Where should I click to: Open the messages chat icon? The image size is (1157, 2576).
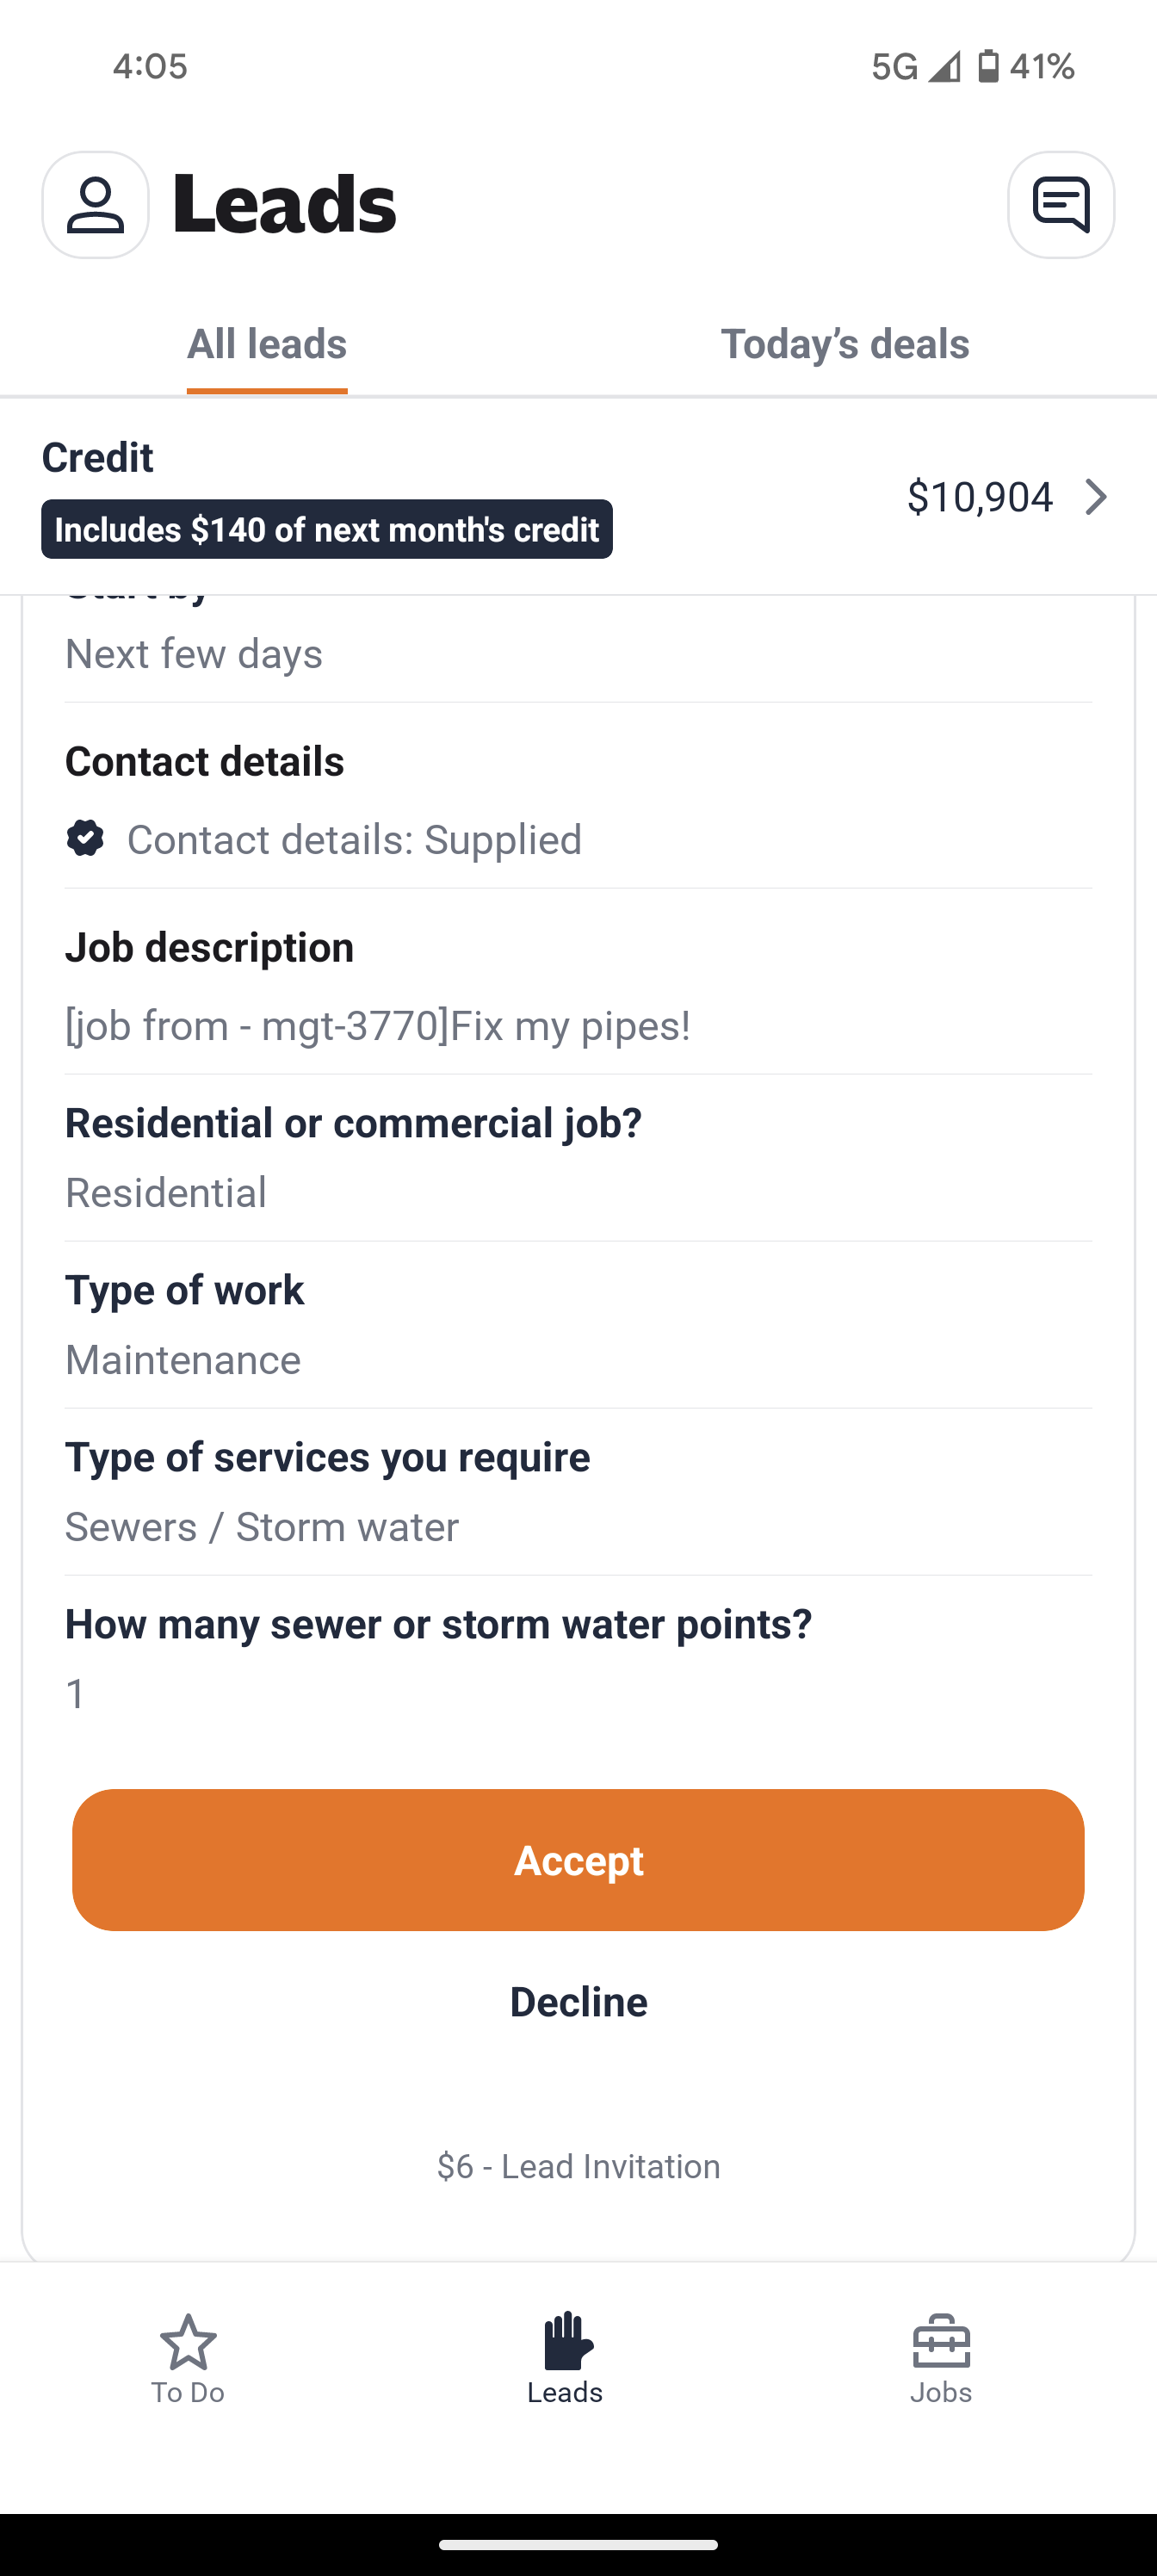(x=1060, y=205)
